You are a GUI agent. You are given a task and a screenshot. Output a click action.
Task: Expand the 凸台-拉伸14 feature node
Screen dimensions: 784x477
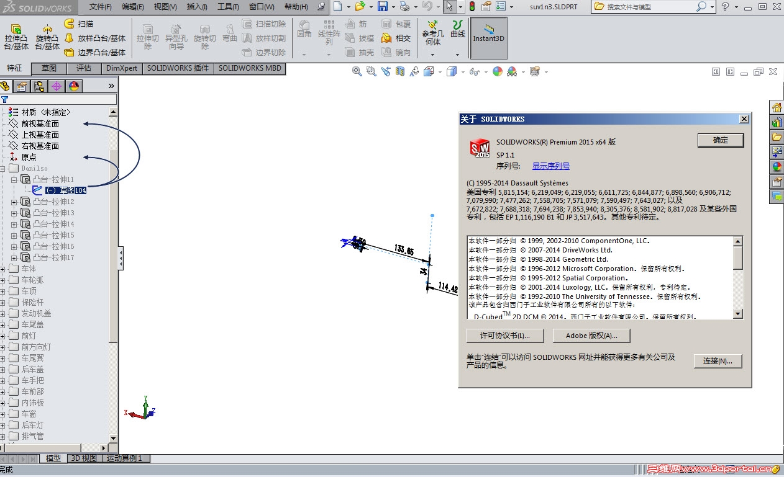[14, 224]
